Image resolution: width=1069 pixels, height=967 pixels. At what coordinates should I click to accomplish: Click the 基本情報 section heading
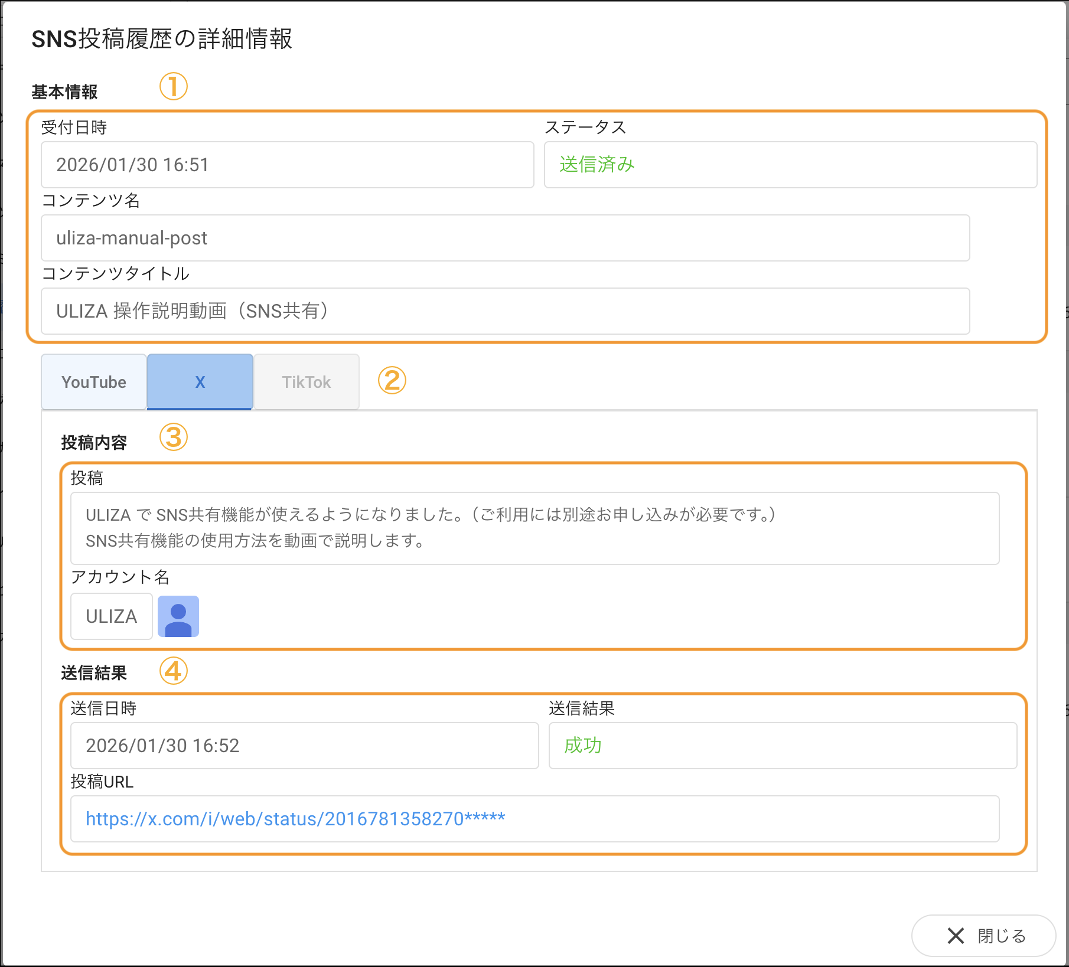[64, 92]
